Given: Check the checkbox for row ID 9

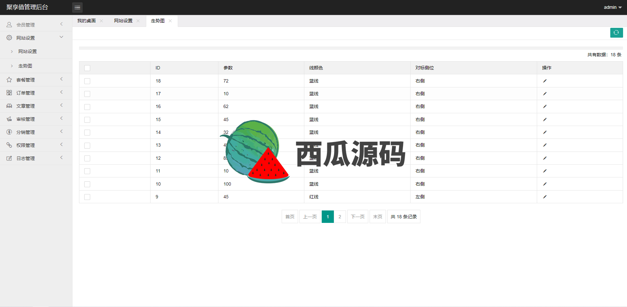Looking at the screenshot, I should pos(87,197).
